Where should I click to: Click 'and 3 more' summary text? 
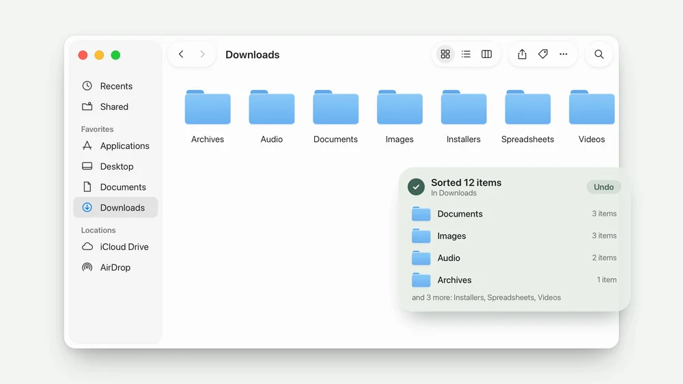click(486, 297)
